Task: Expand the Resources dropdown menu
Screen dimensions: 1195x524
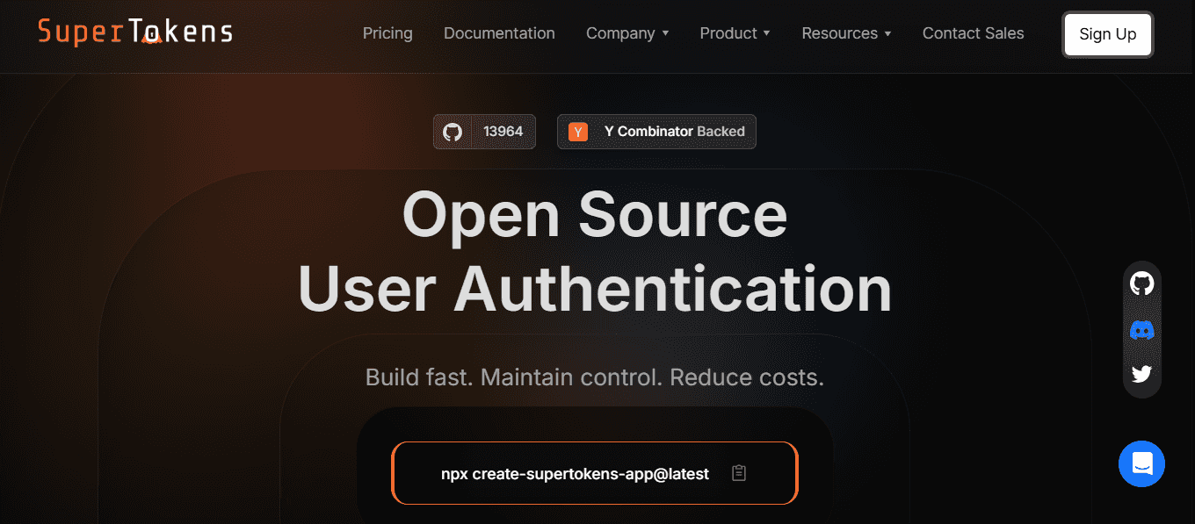Action: (846, 33)
